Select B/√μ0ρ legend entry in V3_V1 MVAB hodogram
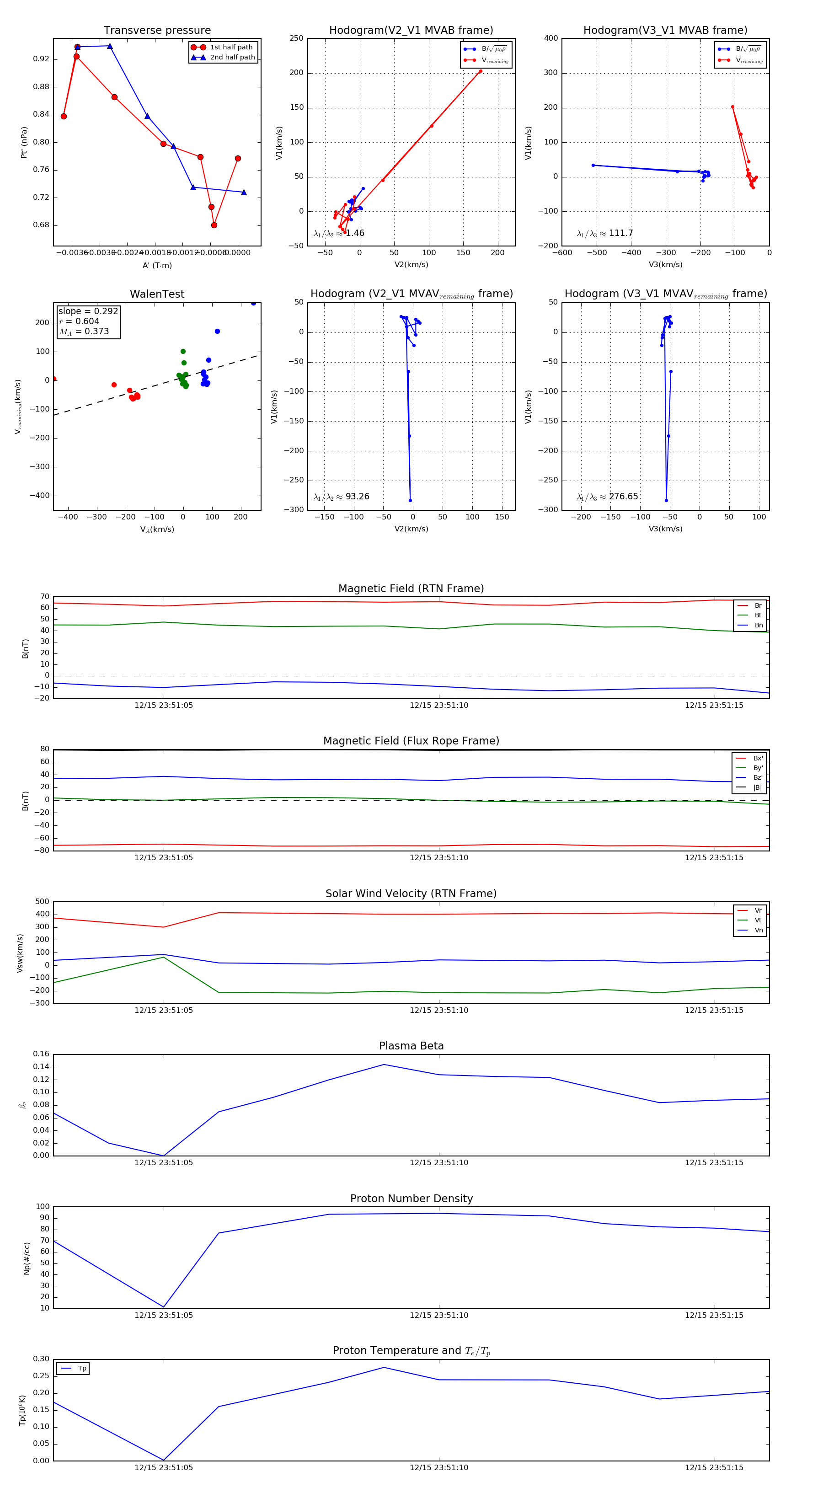The image size is (823, 1509). pos(740,49)
